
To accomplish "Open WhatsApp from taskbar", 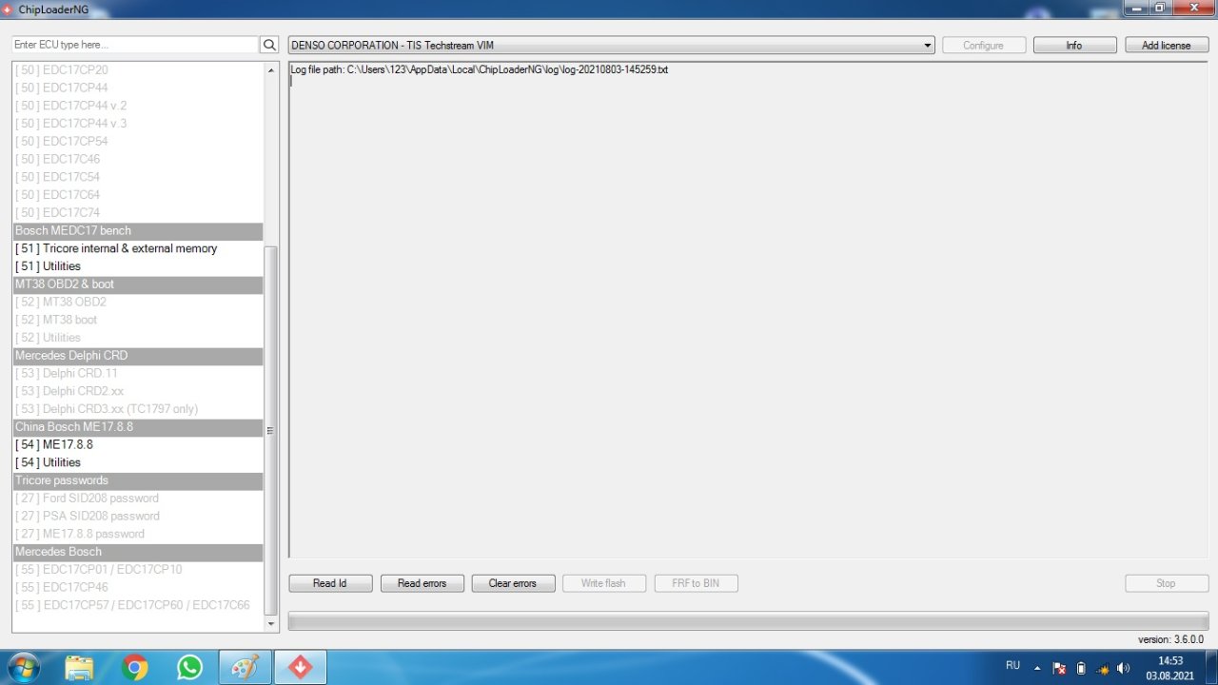I will [x=190, y=667].
